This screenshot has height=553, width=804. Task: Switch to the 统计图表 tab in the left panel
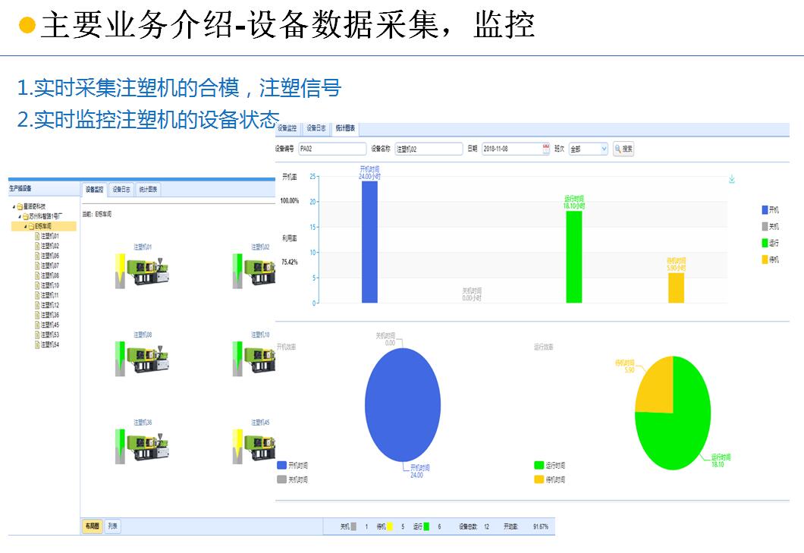tap(148, 190)
